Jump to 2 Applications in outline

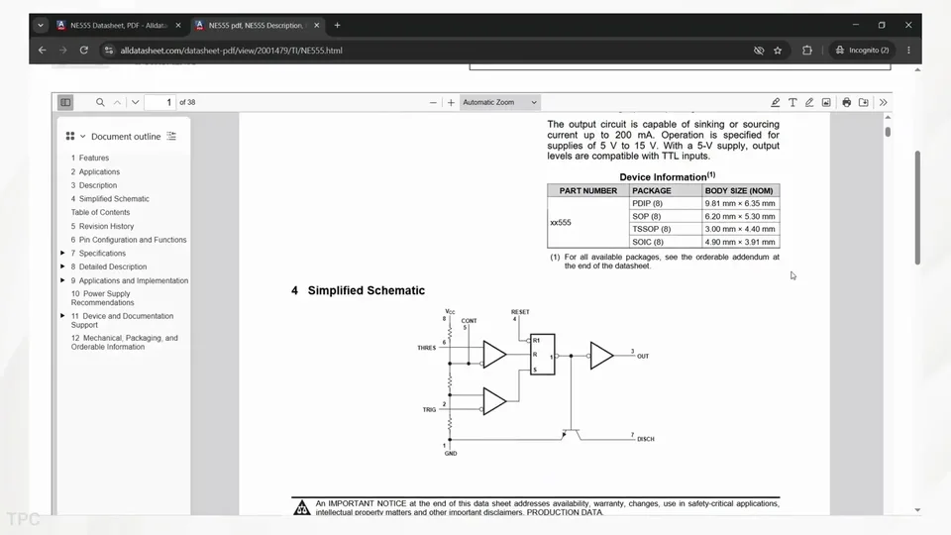pos(95,171)
